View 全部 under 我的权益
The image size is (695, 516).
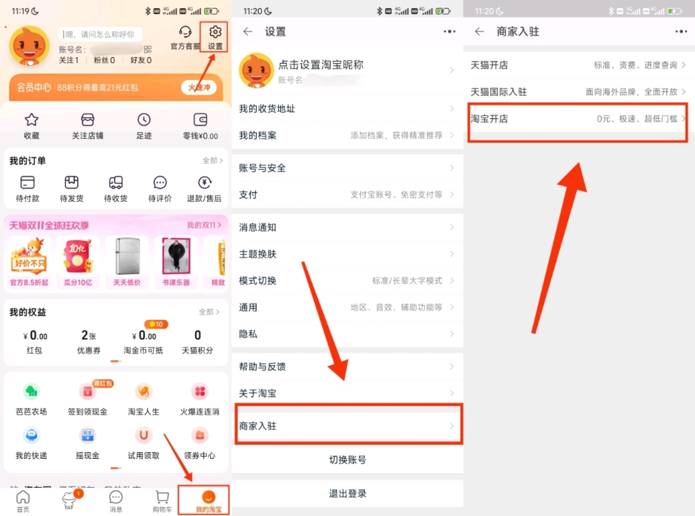tap(209, 312)
